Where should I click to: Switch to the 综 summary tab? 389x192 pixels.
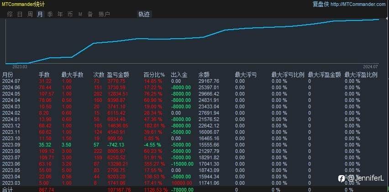click(10, 15)
